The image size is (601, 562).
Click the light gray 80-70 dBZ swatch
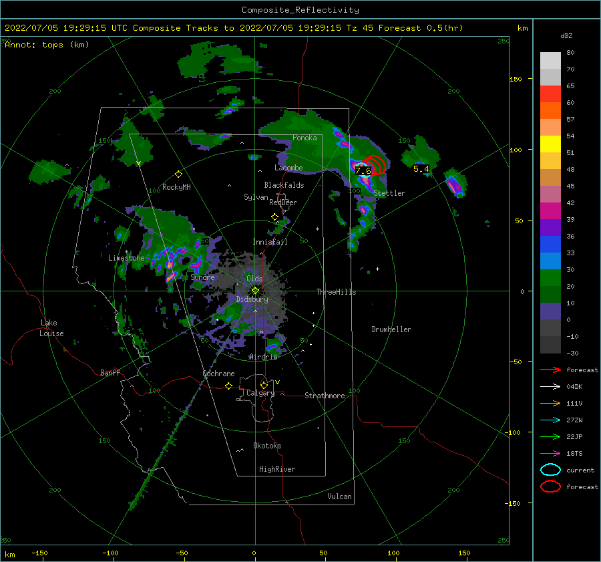(x=550, y=60)
